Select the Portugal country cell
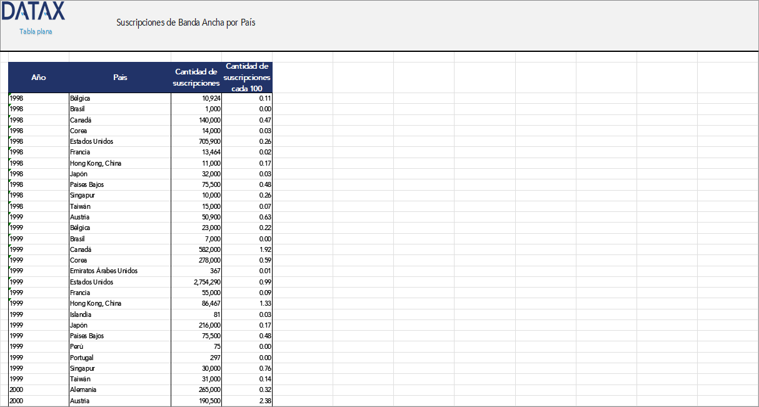759x407 pixels. (x=82, y=358)
